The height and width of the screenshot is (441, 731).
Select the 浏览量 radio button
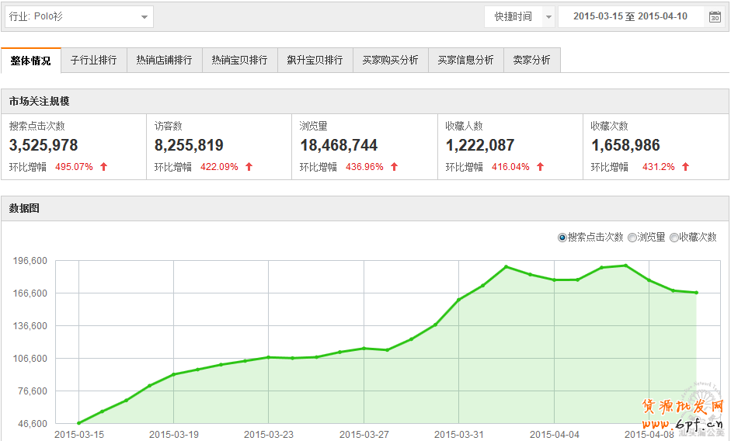[632, 238]
